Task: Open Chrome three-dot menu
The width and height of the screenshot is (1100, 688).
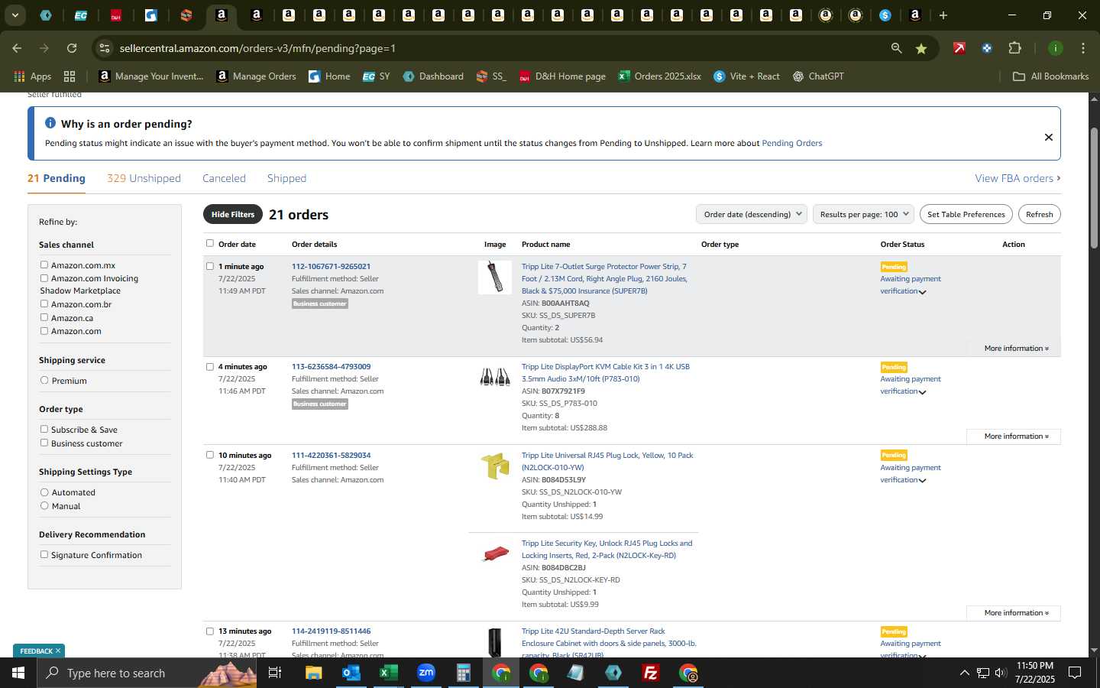Action: (1082, 48)
